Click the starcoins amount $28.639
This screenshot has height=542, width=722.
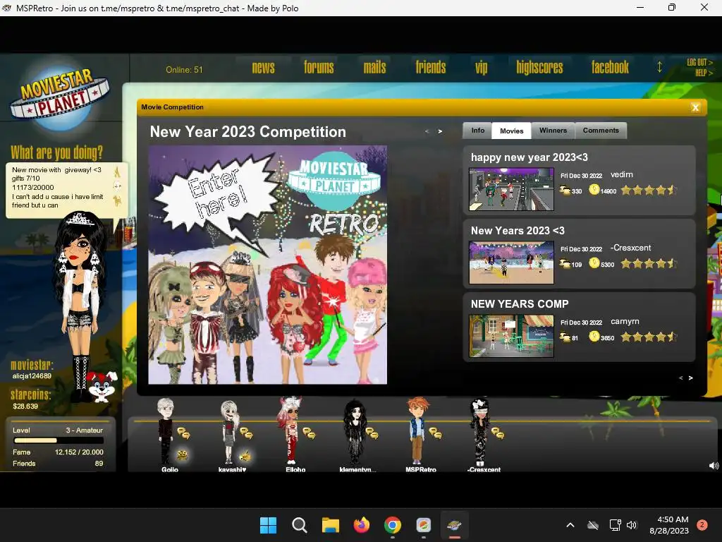25,406
